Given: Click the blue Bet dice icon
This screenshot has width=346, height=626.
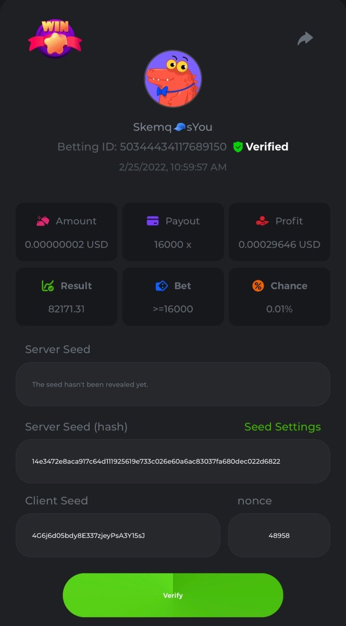Looking at the screenshot, I should (162, 286).
